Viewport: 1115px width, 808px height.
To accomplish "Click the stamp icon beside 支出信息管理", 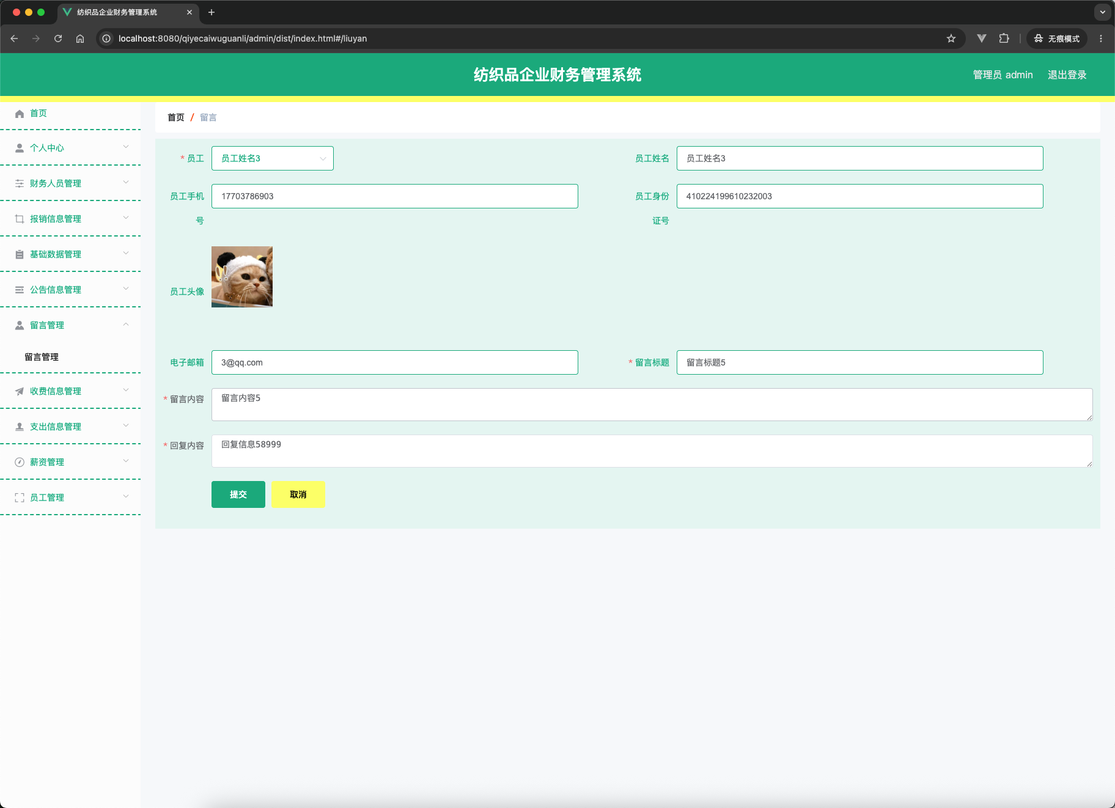I will click(x=20, y=427).
